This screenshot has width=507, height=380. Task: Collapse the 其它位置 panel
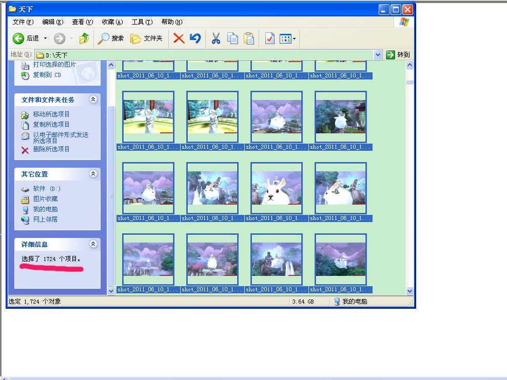93,173
